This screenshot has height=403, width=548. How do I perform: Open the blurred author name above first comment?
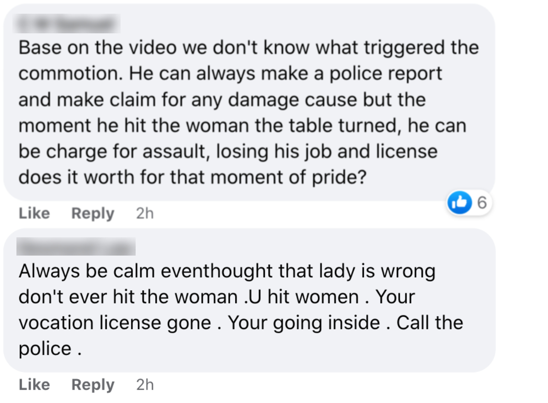pyautogui.click(x=69, y=23)
